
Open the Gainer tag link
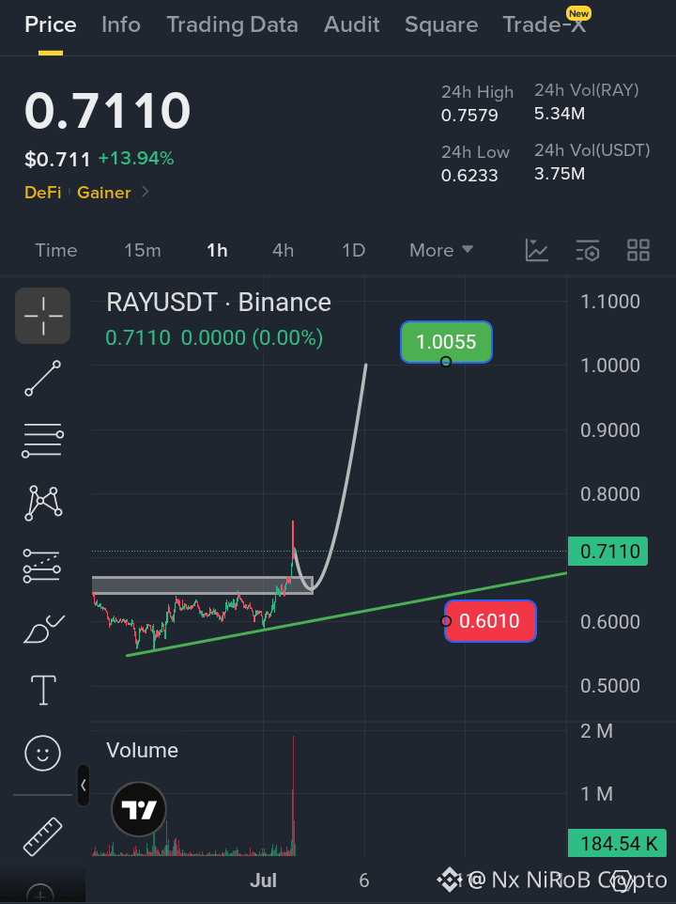104,193
